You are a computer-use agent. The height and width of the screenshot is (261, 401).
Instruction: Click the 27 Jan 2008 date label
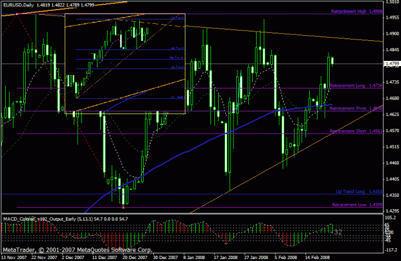pyautogui.click(x=256, y=257)
